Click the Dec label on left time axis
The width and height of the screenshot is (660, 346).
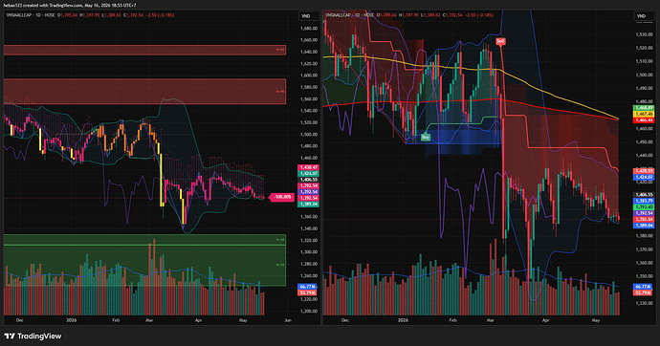point(20,320)
